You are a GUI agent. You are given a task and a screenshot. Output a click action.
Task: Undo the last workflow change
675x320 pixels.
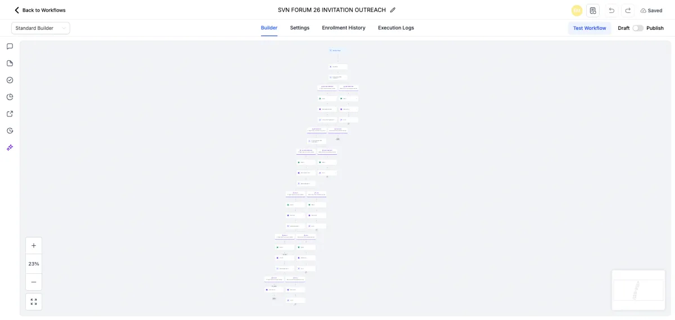(x=611, y=10)
